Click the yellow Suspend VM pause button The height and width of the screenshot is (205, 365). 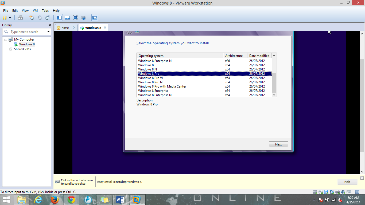pyautogui.click(x=4, y=18)
